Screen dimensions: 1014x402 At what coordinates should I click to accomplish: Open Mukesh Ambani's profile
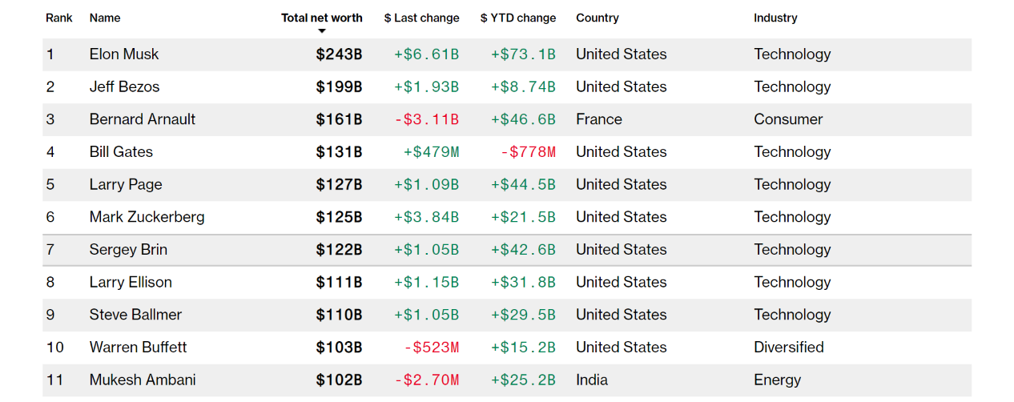click(x=143, y=380)
